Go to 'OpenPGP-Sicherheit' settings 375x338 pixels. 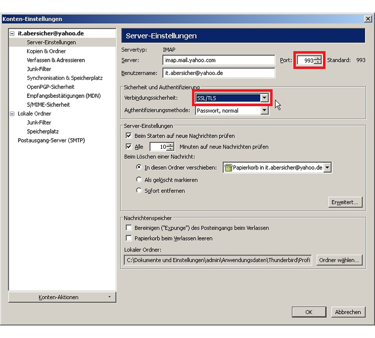click(50, 87)
